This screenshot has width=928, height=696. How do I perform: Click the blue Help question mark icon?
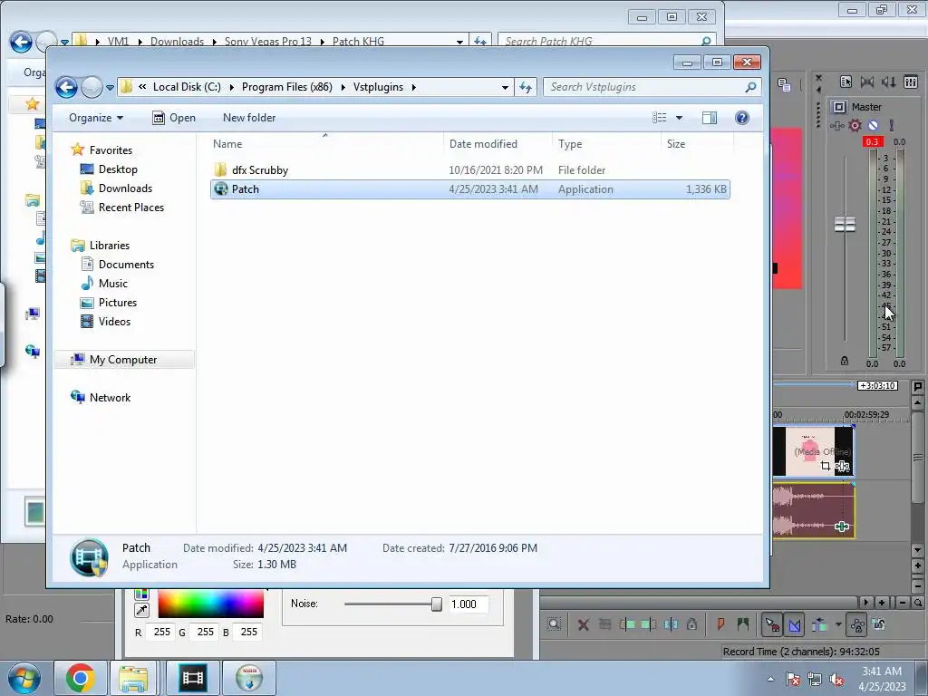coord(741,118)
